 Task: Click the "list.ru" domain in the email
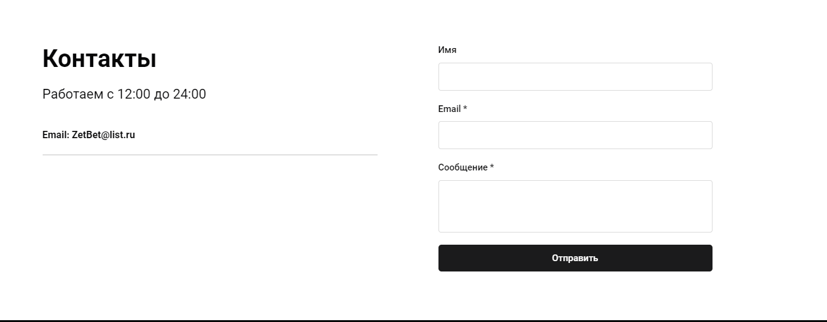point(122,135)
